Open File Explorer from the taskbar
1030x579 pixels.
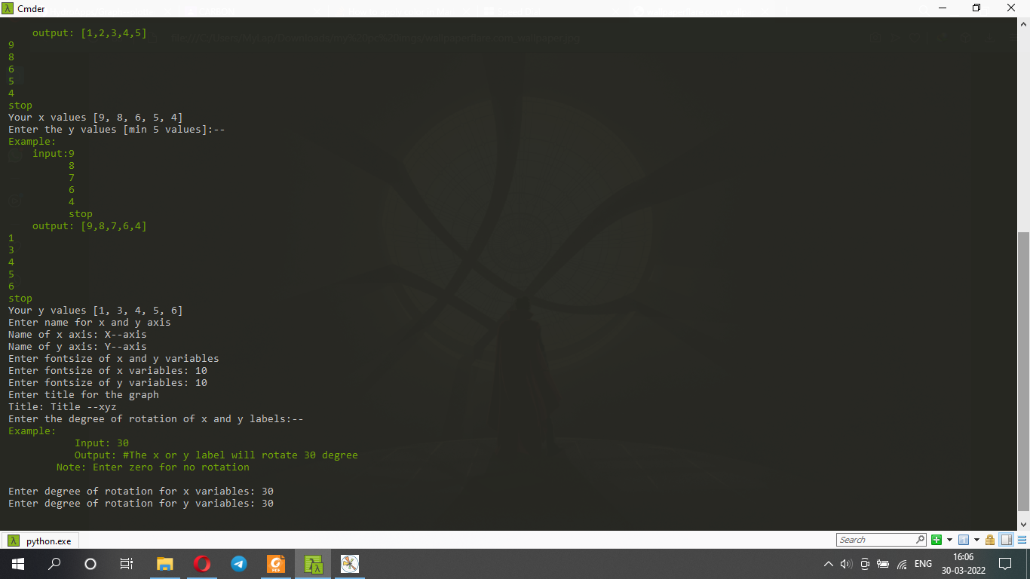(164, 563)
